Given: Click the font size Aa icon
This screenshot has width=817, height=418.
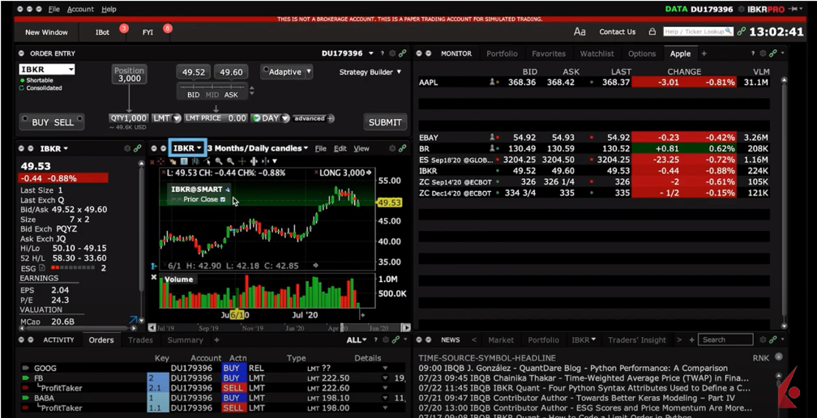Looking at the screenshot, I should point(580,32).
